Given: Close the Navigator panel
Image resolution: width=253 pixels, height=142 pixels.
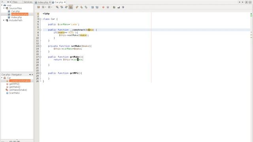Looking at the screenshot, I should pyautogui.click(x=32, y=75).
